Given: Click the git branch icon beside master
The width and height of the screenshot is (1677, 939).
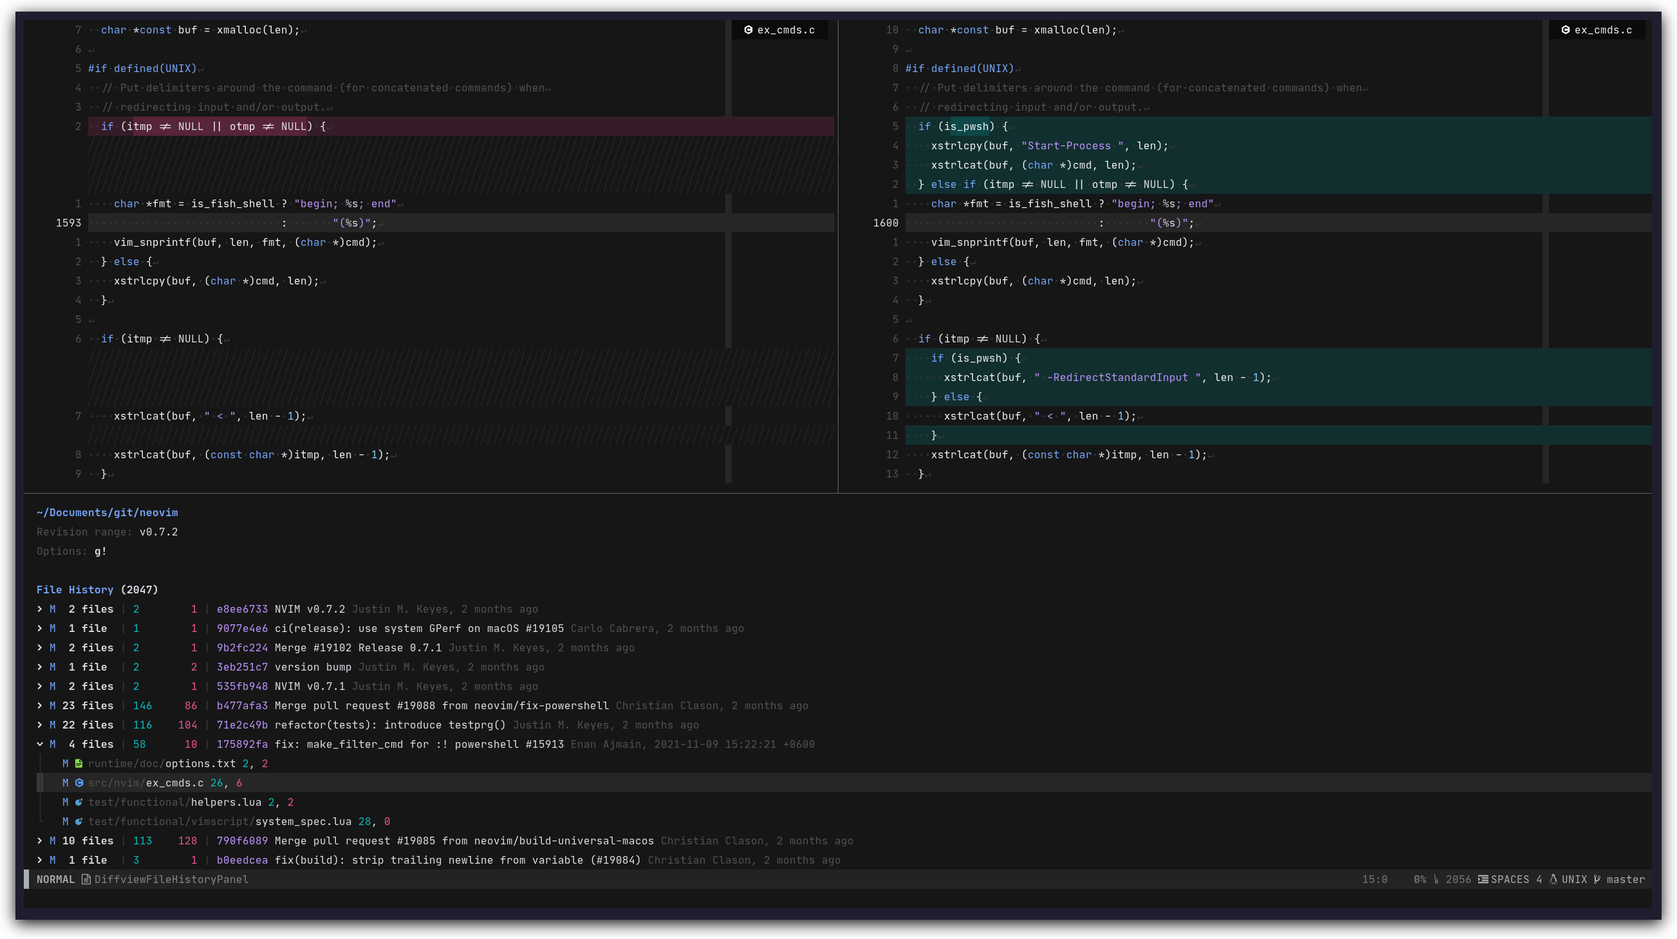Looking at the screenshot, I should click(x=1597, y=879).
